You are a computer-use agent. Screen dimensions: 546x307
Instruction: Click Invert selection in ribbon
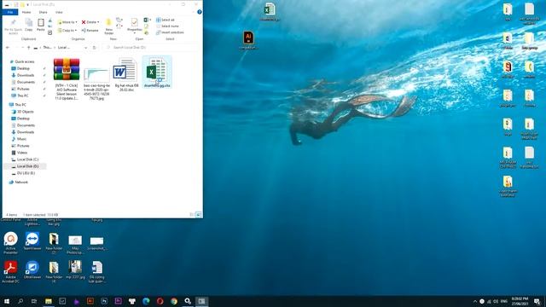point(170,32)
